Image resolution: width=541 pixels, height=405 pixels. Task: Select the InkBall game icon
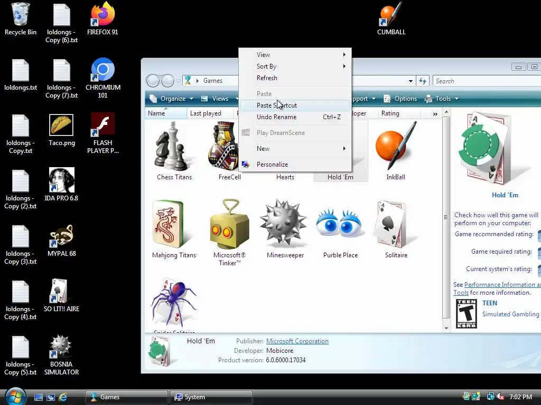396,151
